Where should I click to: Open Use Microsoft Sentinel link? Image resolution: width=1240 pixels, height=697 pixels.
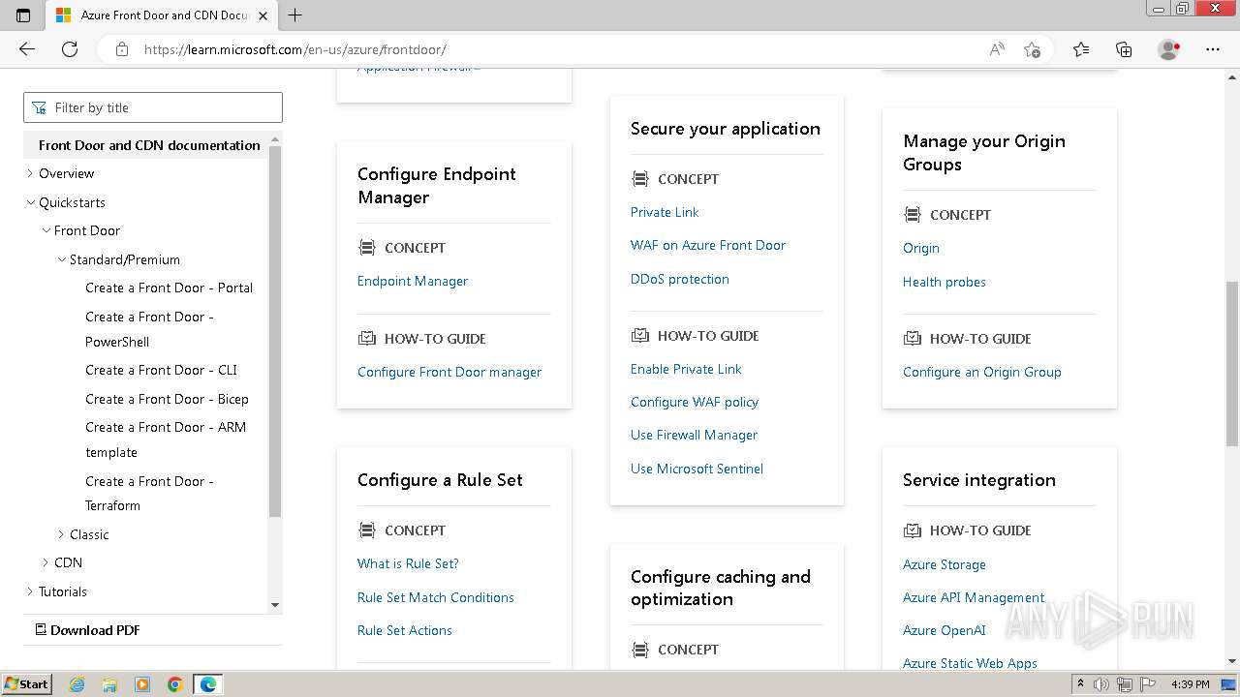pos(697,469)
